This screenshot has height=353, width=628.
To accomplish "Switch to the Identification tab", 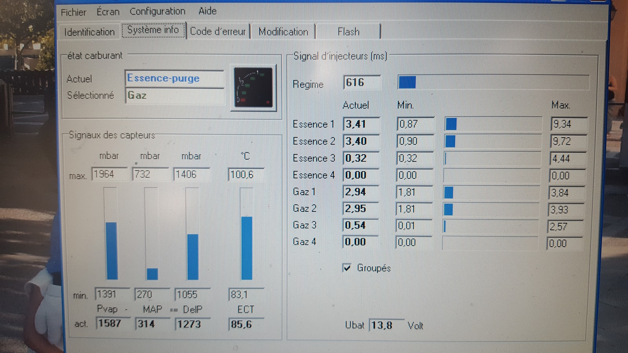I will 89,32.
